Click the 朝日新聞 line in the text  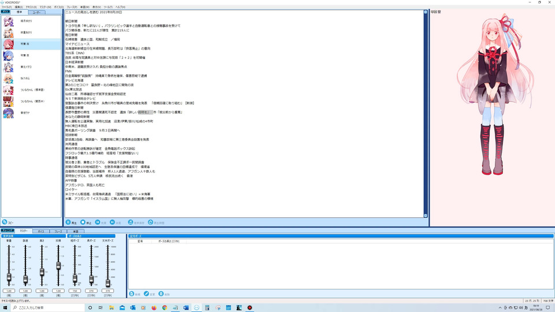[71, 21]
